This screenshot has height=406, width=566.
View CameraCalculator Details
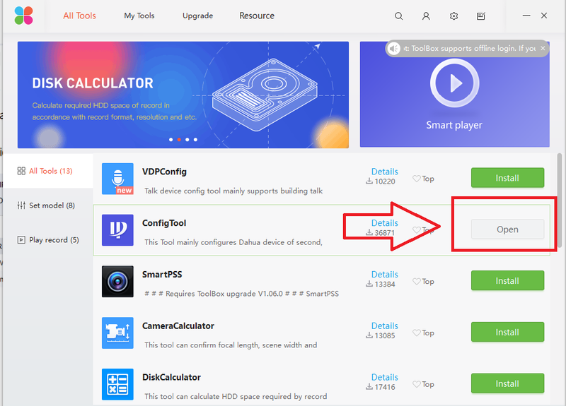coord(385,326)
